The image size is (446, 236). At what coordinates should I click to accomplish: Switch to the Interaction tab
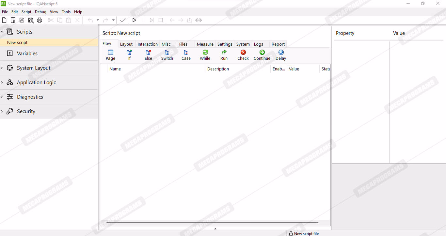tap(148, 44)
